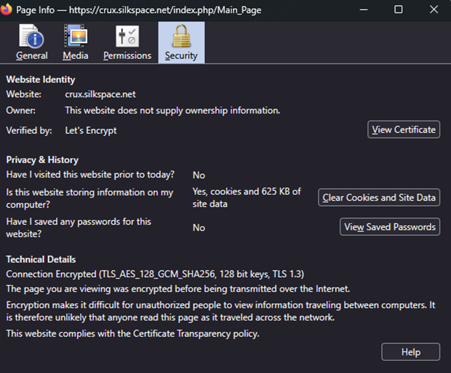Open the Media tab label
This screenshot has height=373, width=451.
(76, 56)
